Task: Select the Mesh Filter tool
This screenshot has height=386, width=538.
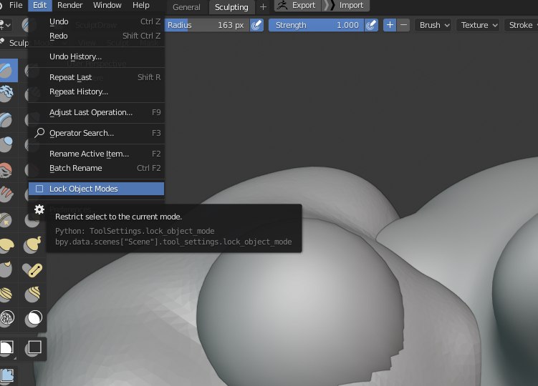Action: click(x=7, y=375)
